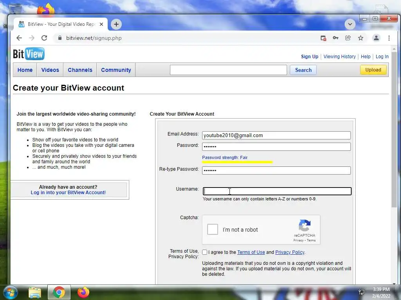Click the scrollbar down arrow
The height and width of the screenshot is (300, 401).
(394, 283)
